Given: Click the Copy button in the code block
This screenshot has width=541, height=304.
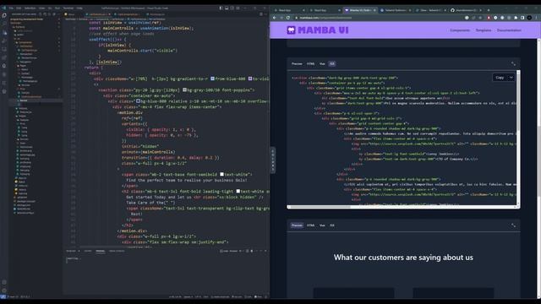Looking at the screenshot, I should 500,78.
